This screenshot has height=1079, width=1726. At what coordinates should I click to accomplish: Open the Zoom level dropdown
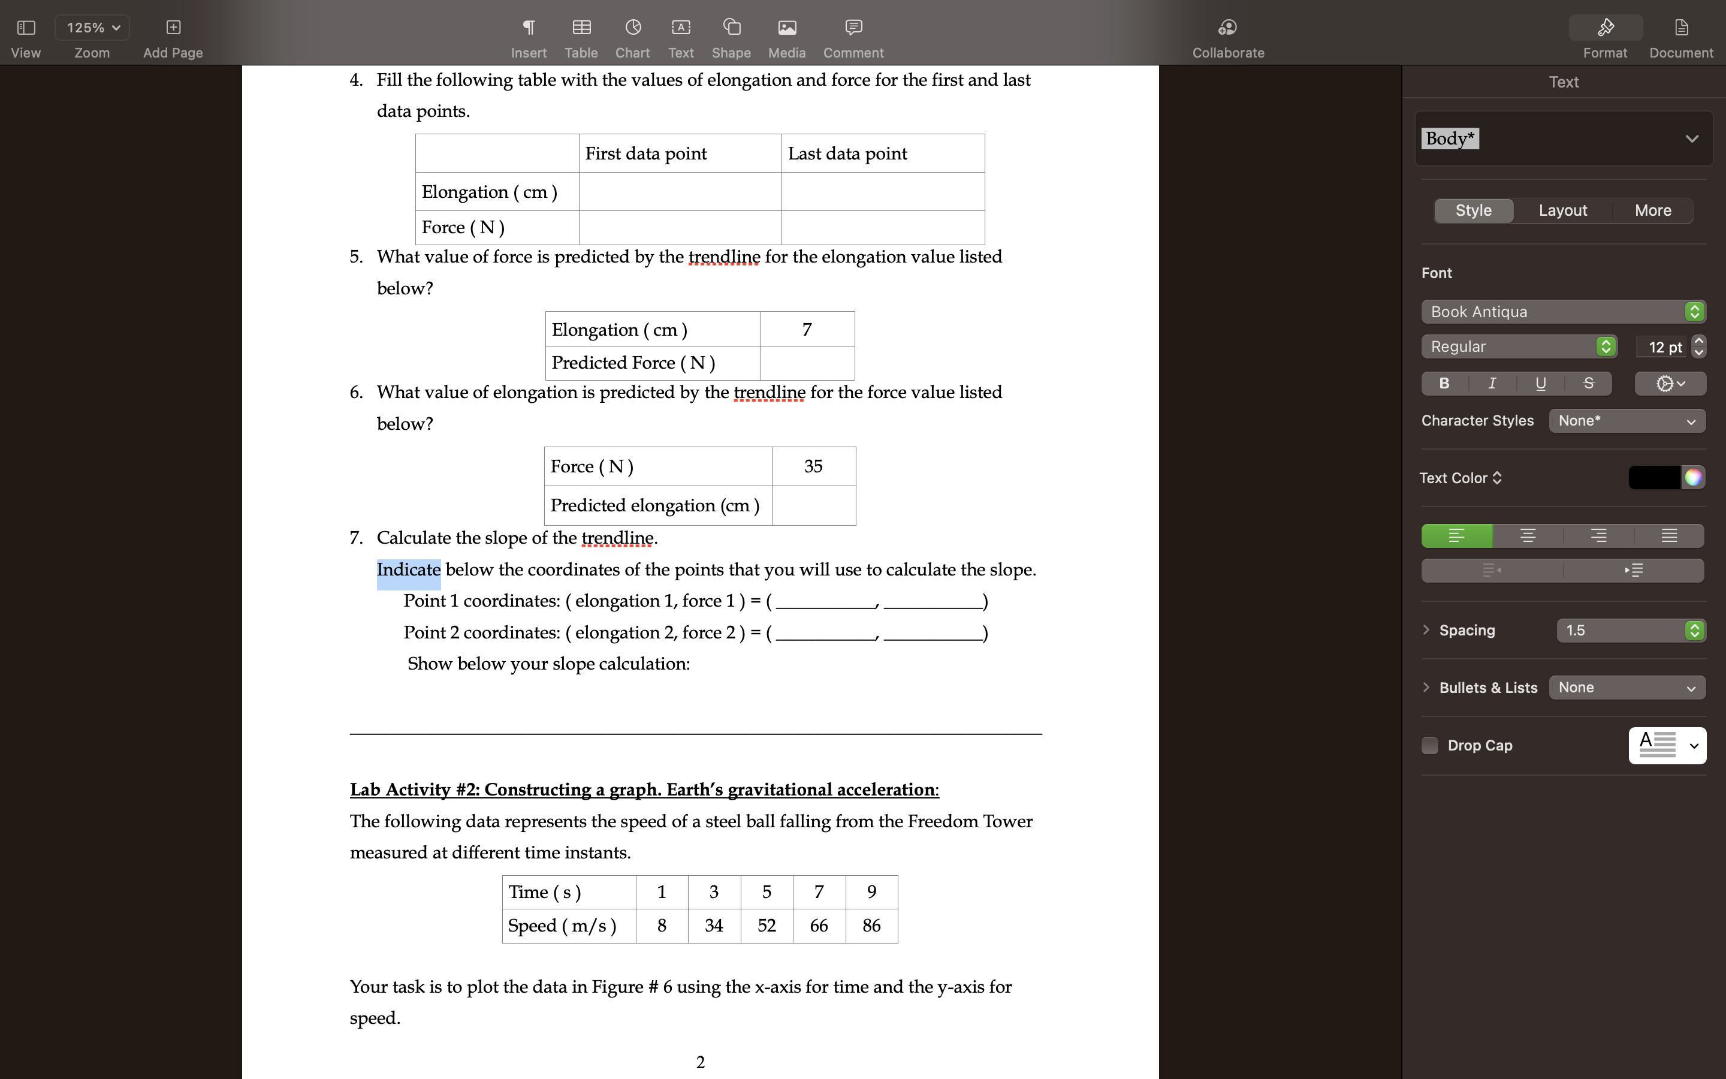point(91,27)
